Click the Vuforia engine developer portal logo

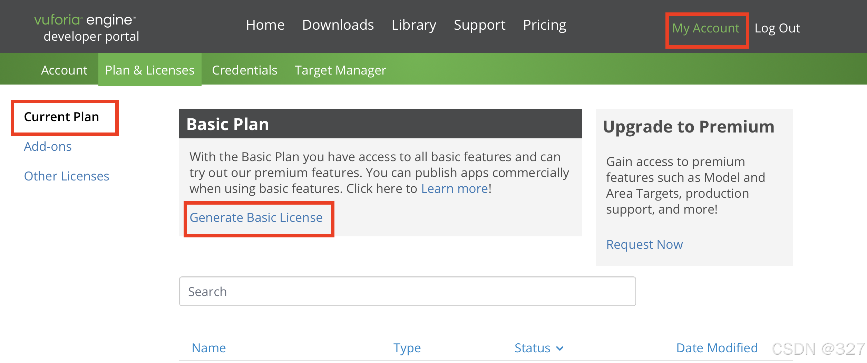click(87, 28)
